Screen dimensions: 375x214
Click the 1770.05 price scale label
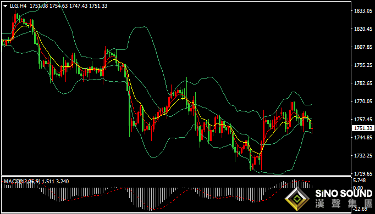(x=363, y=102)
